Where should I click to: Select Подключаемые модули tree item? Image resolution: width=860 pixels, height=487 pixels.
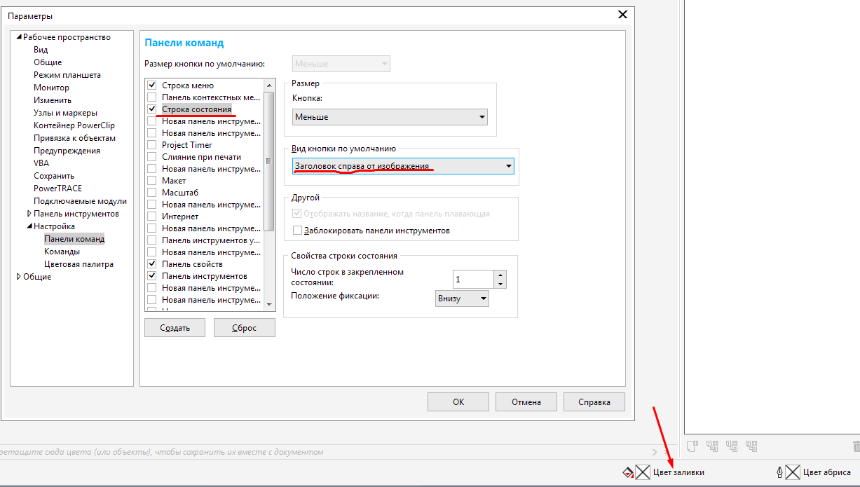(80, 201)
